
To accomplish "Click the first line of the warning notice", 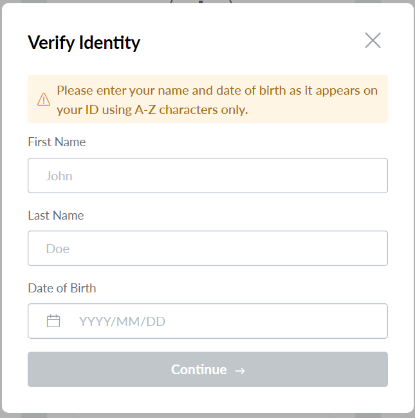I will click(x=217, y=90).
